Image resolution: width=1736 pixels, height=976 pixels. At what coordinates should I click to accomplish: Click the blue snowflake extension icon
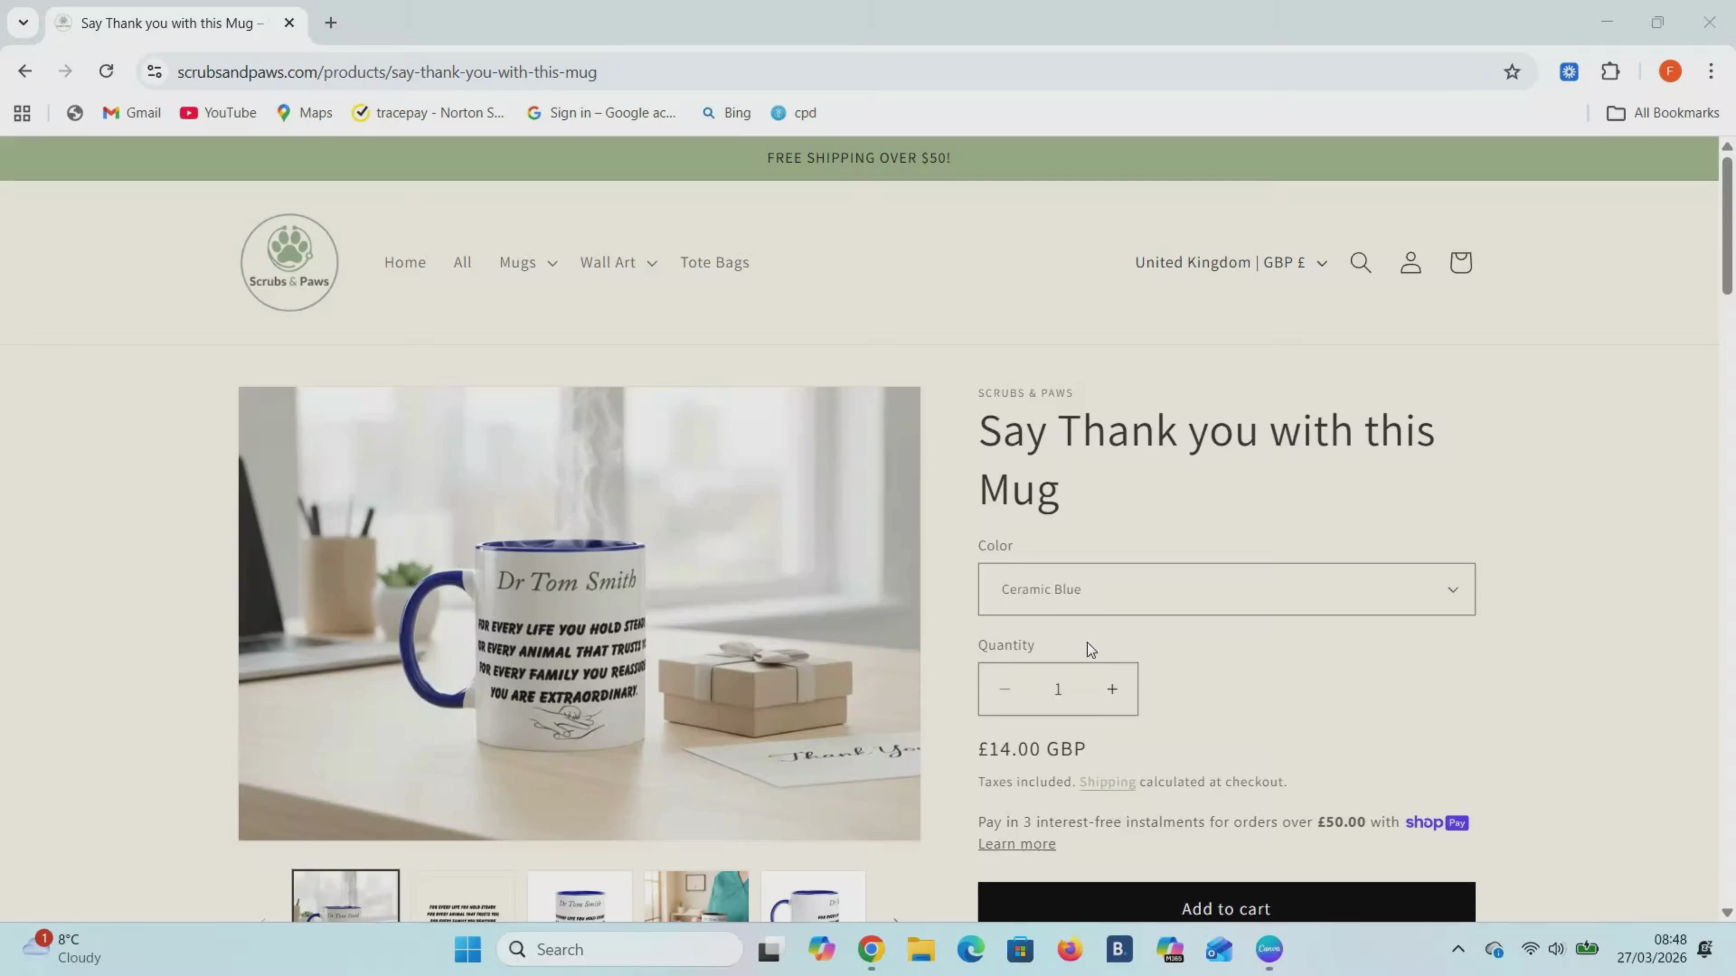click(x=1569, y=71)
